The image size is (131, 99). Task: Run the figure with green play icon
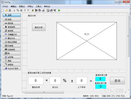[x=59, y=11]
